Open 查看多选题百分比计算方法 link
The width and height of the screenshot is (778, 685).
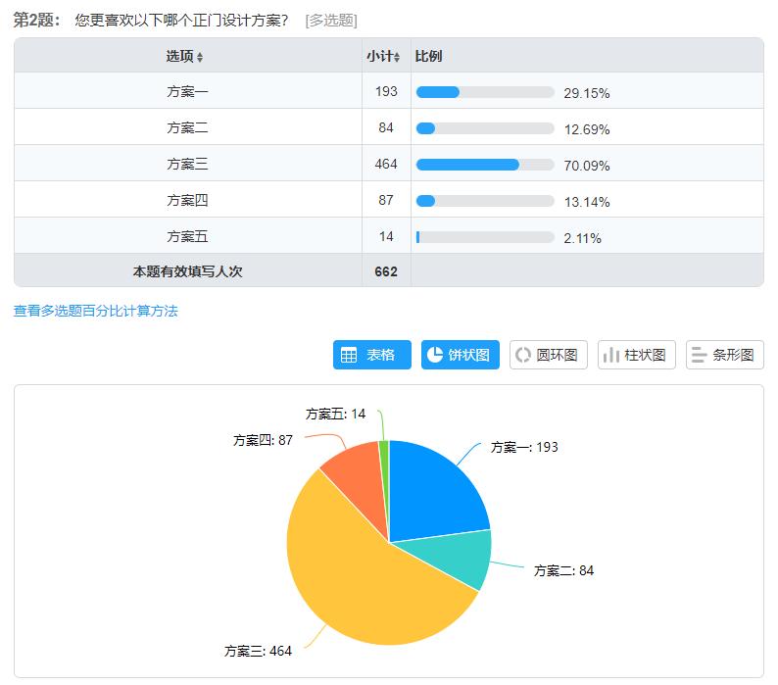[x=95, y=311]
